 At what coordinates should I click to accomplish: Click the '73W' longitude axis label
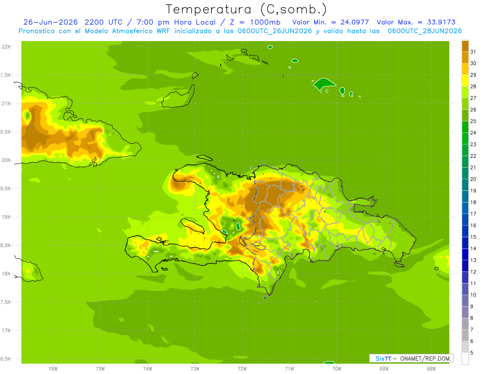point(195,368)
